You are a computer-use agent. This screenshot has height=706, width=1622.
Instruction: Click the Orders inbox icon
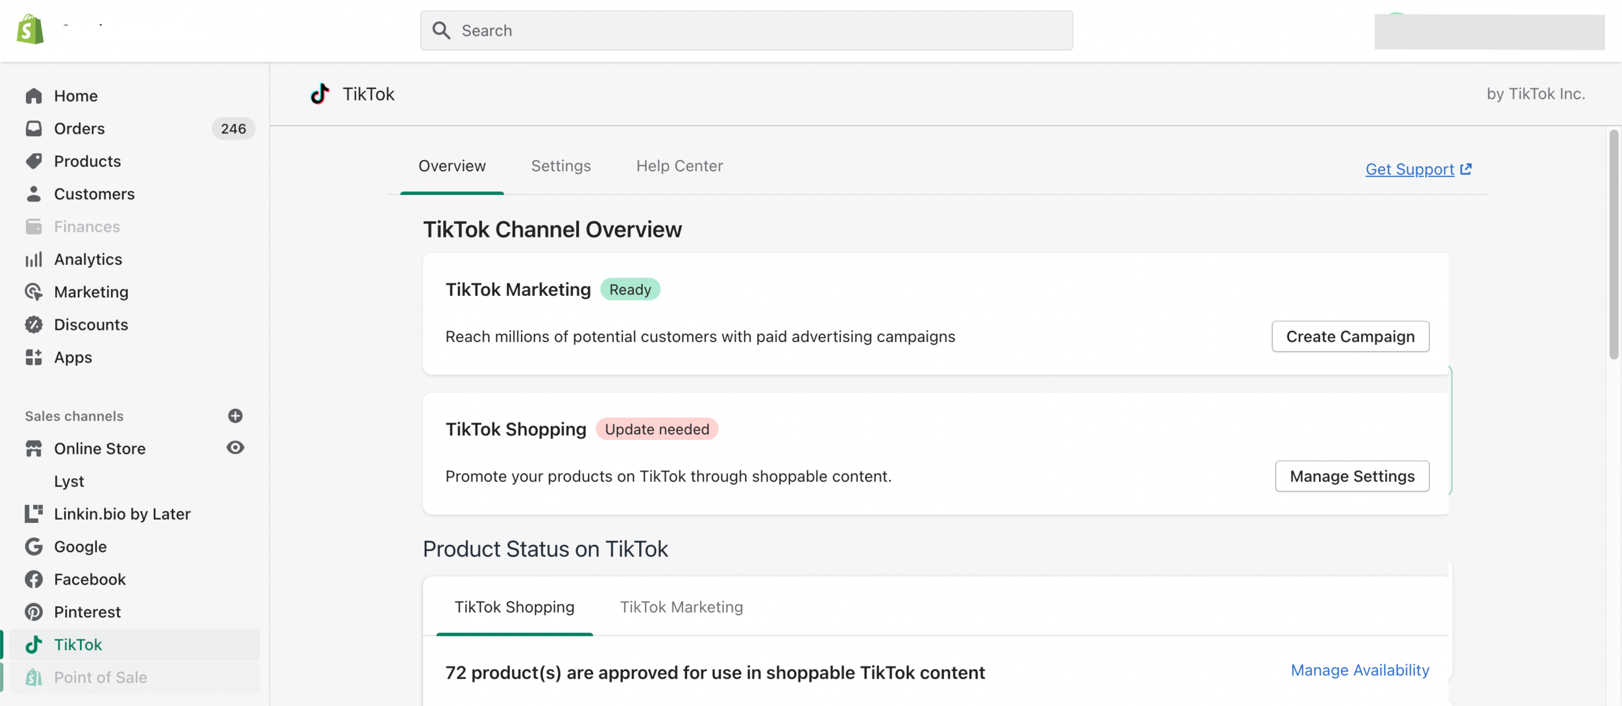34,128
